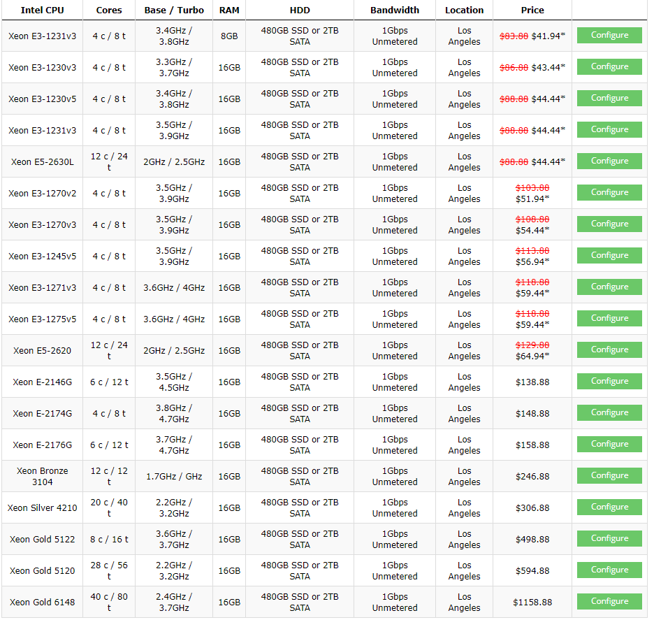The height and width of the screenshot is (620, 654).
Task: Configure the Xeon E3-1230v3 server
Action: click(609, 67)
